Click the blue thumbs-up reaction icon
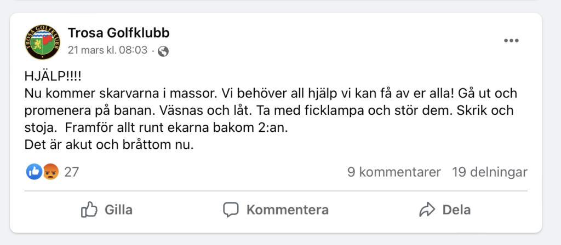Image resolution: width=561 pixels, height=245 pixels. [34, 172]
